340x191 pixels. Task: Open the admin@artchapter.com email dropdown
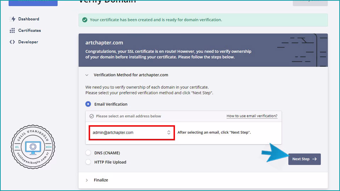pyautogui.click(x=131, y=133)
